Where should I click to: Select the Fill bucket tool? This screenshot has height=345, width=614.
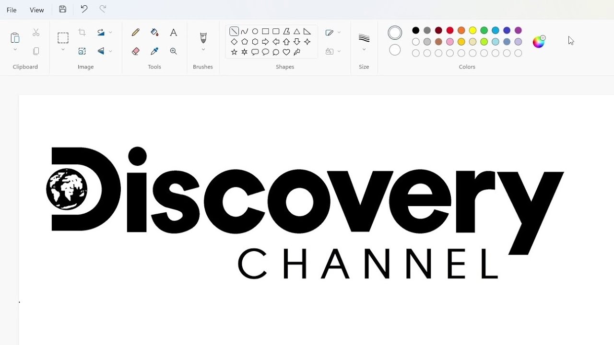(154, 33)
